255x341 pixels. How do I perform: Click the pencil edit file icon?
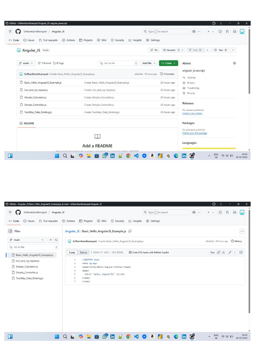230,252
